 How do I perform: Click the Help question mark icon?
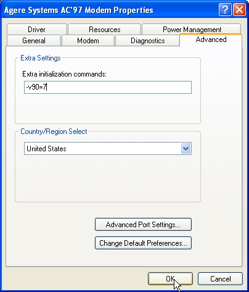pyautogui.click(x=225, y=9)
